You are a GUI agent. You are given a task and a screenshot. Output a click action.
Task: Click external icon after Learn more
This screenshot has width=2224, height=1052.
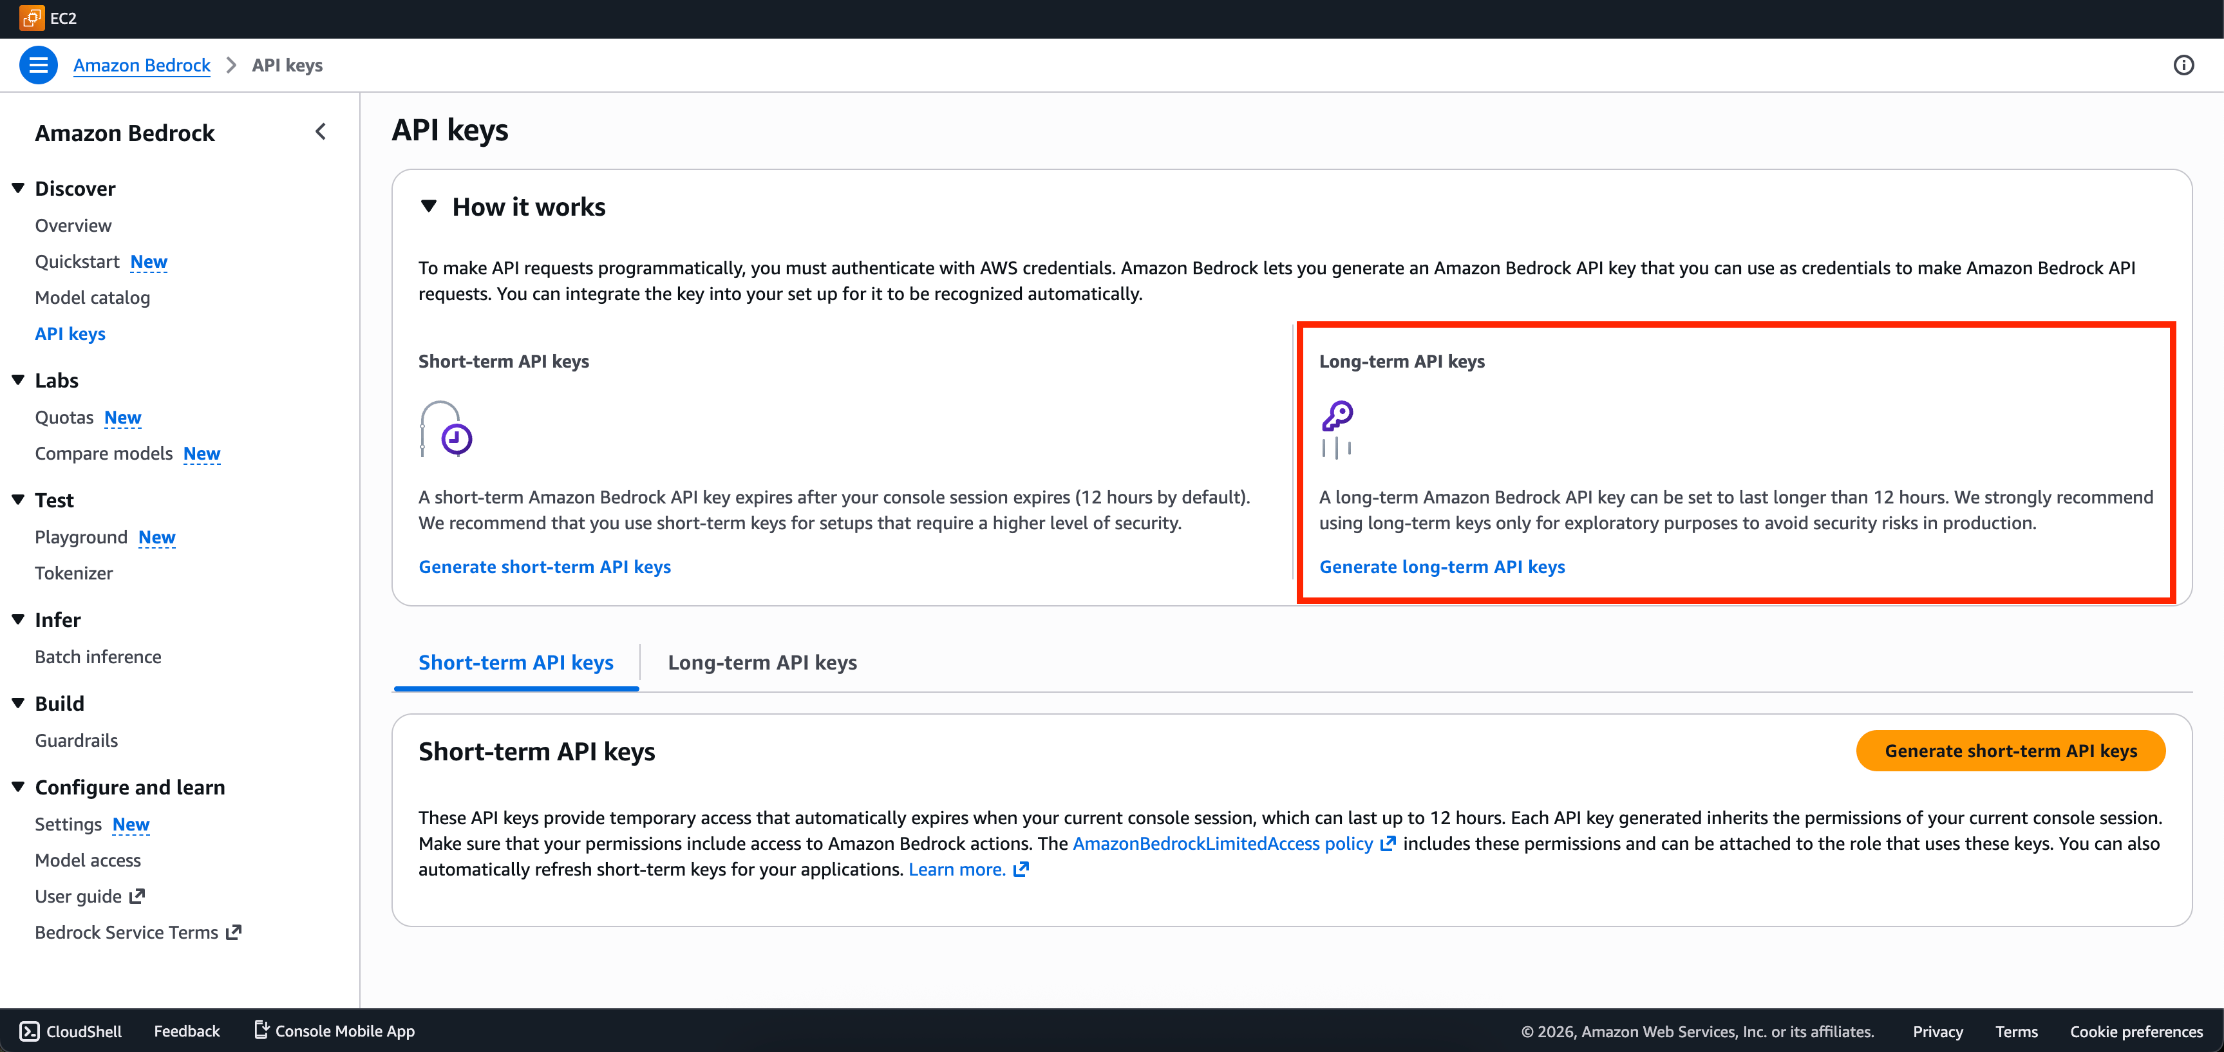click(x=1021, y=869)
